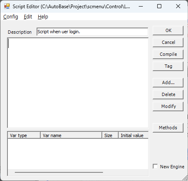Open the Tag selector button
This screenshot has height=181, width=188.
pyautogui.click(x=168, y=66)
